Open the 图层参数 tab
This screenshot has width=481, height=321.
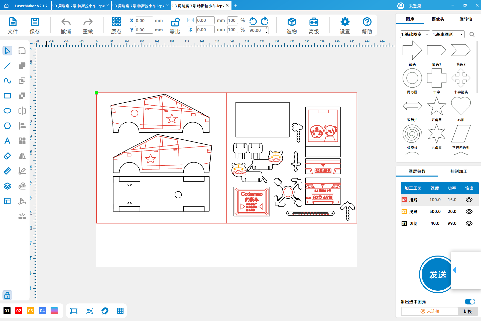pos(417,171)
